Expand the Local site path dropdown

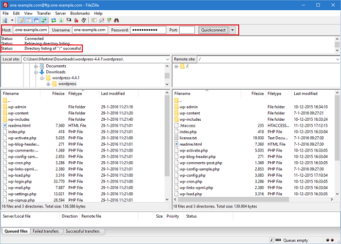(x=166, y=59)
